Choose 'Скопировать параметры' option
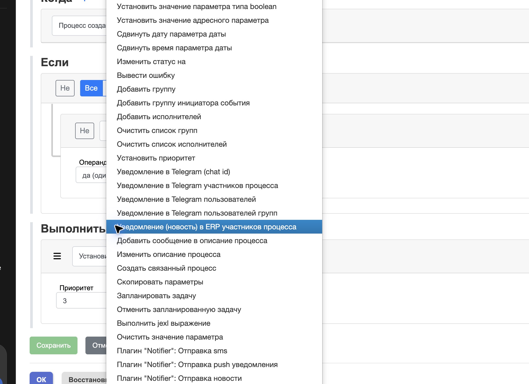This screenshot has height=384, width=529. (214, 282)
